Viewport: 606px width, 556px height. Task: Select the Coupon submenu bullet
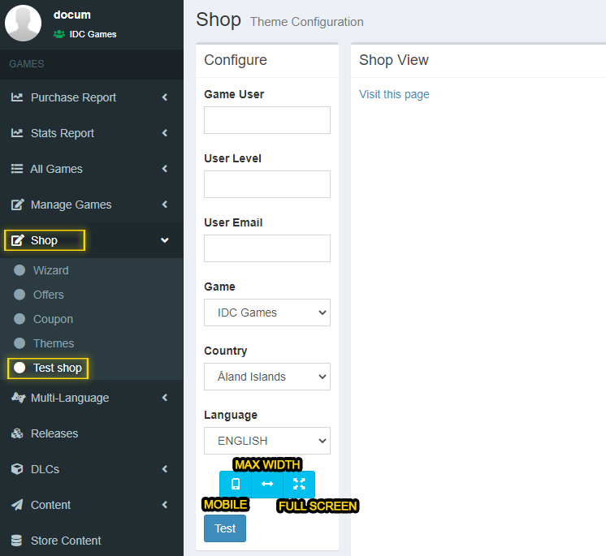19,319
